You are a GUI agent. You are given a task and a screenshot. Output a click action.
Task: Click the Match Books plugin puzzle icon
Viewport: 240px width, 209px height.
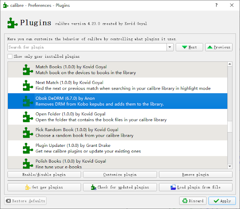(x=28, y=70)
